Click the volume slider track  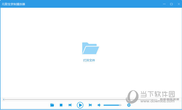tap(112, 105)
